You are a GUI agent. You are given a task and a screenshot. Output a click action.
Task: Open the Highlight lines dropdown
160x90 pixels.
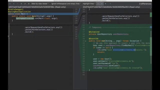click(89, 4)
